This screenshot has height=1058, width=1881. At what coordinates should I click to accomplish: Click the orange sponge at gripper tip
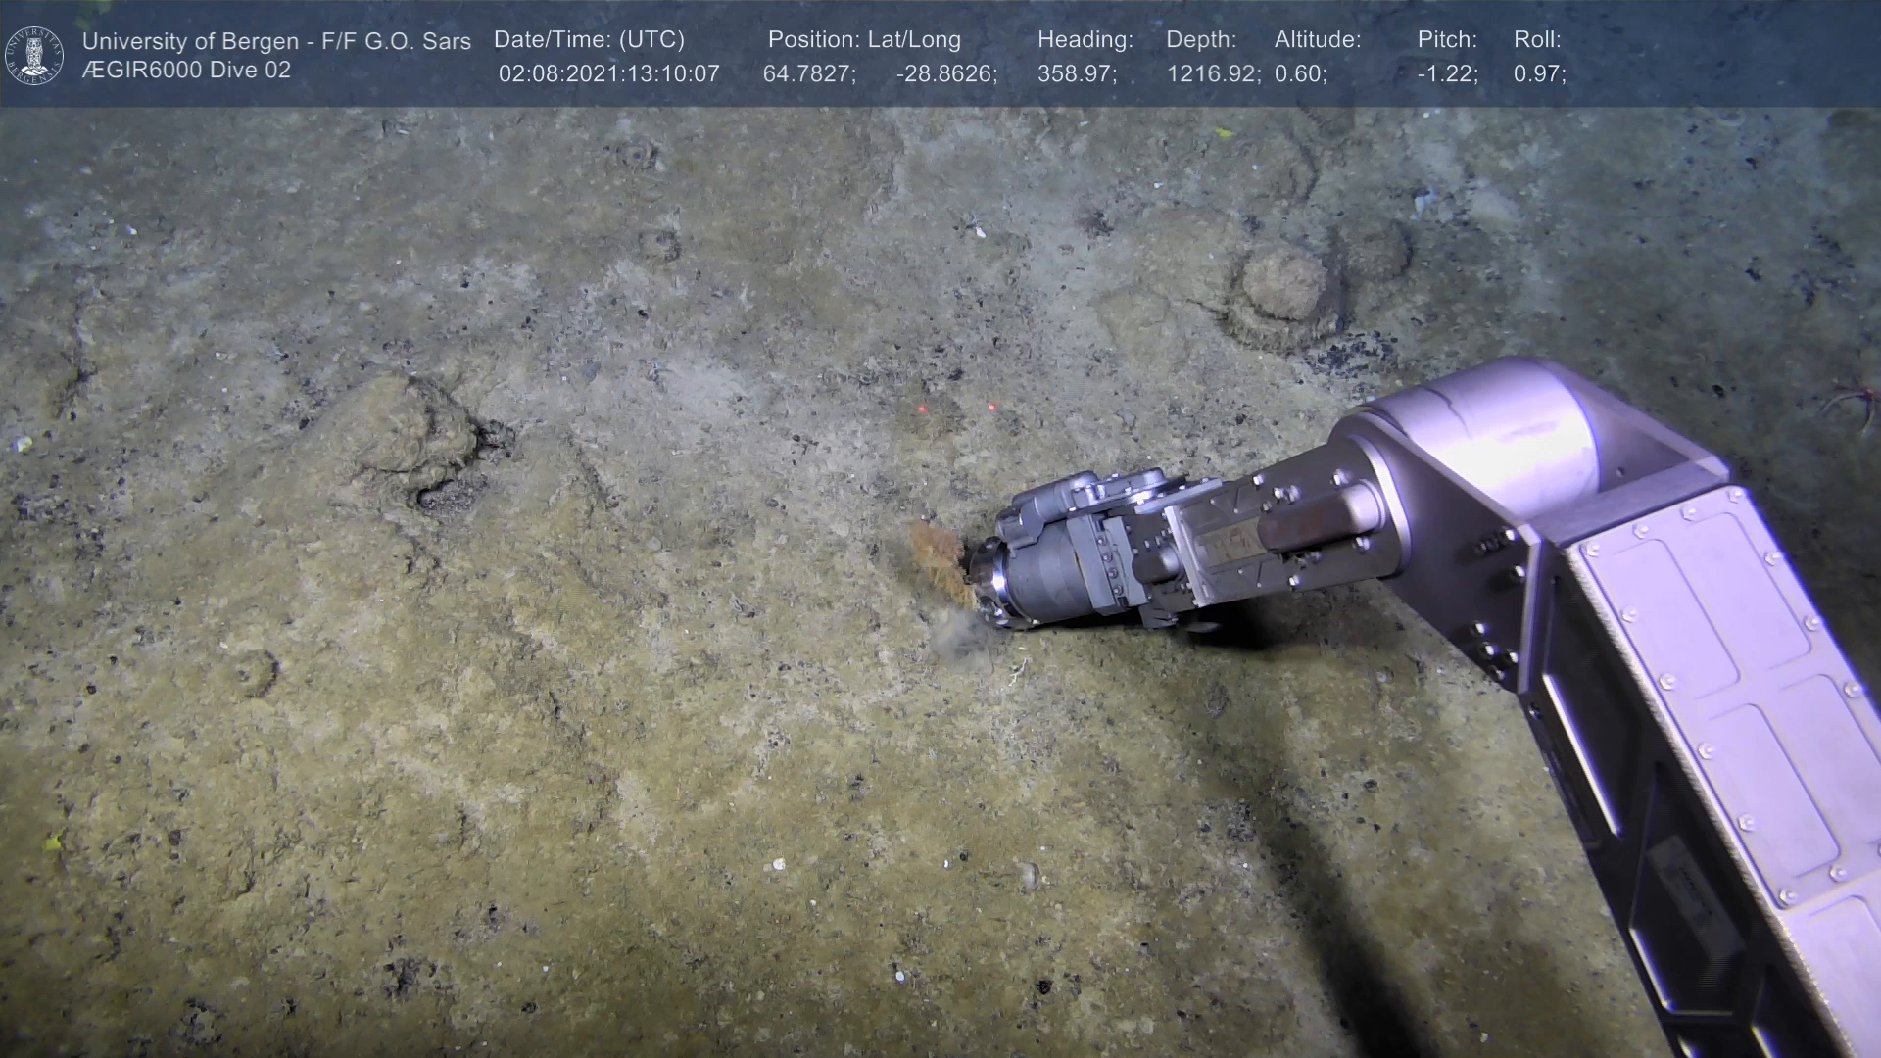click(x=940, y=556)
